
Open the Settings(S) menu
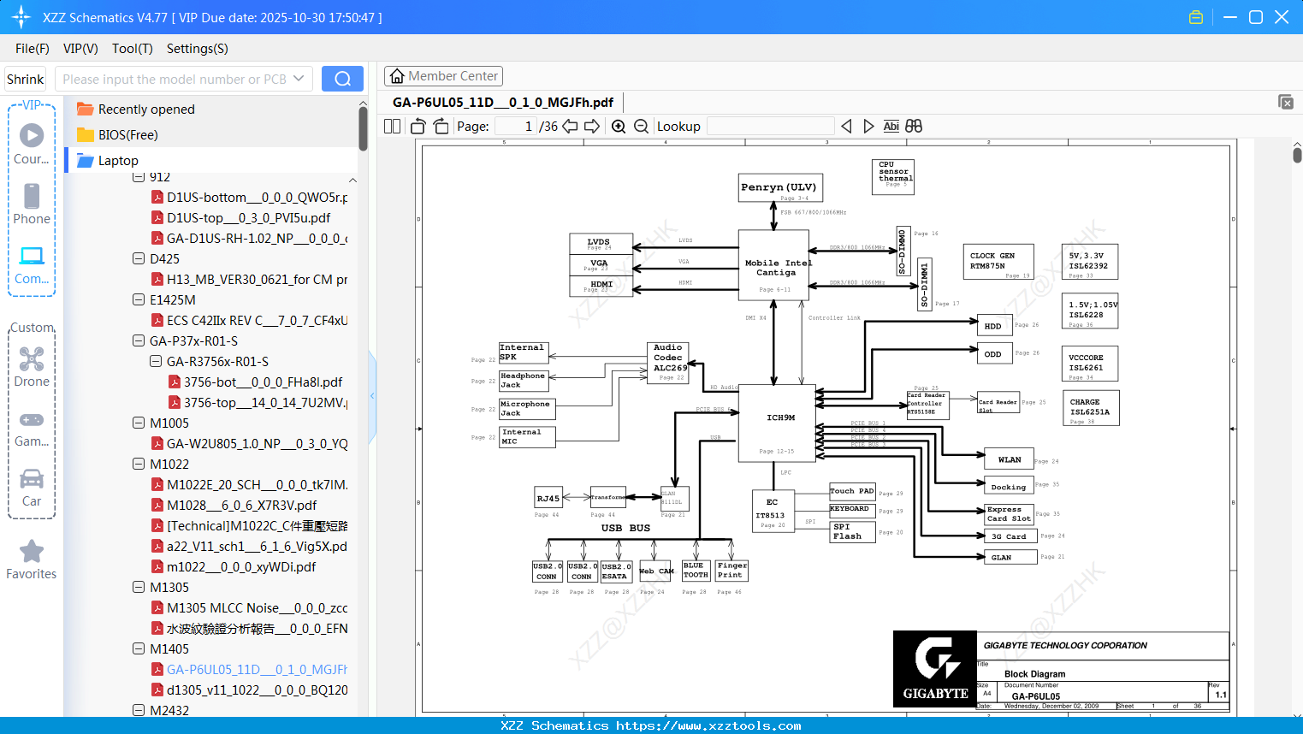198,49
